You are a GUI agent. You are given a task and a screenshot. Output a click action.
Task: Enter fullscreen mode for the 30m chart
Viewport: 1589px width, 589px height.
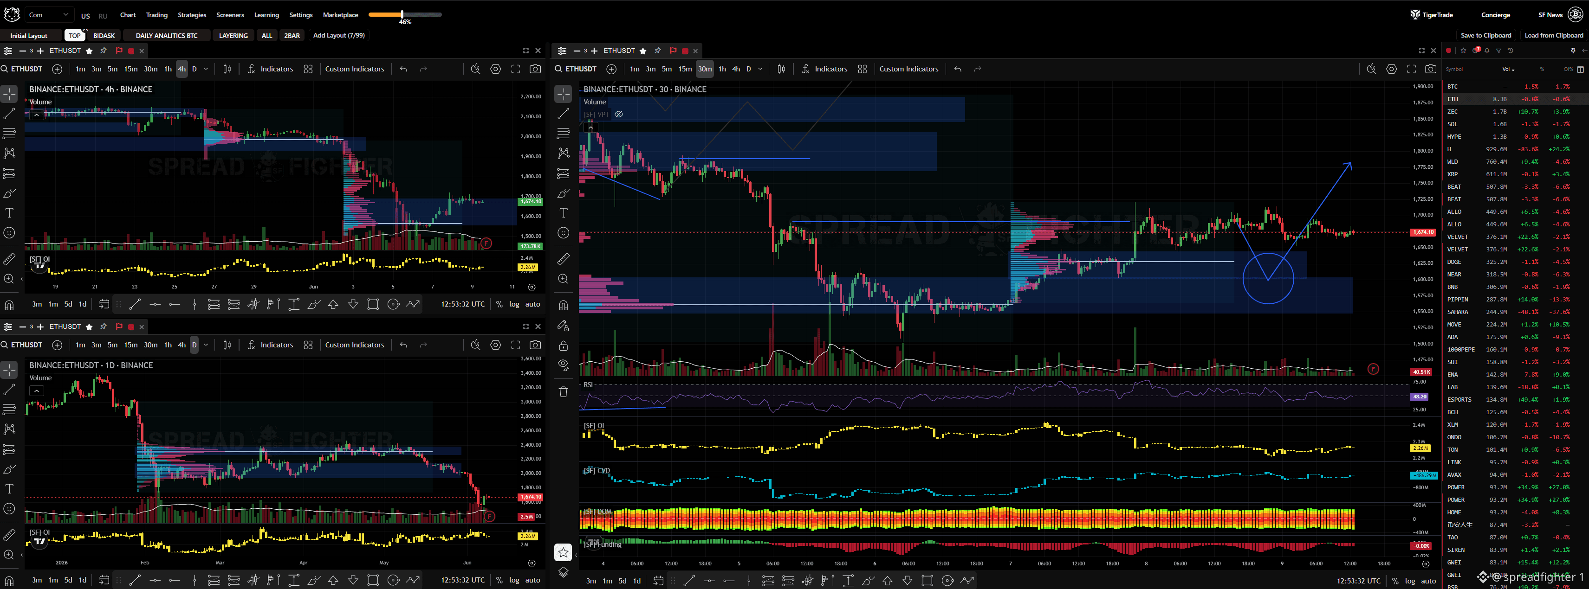(1411, 69)
